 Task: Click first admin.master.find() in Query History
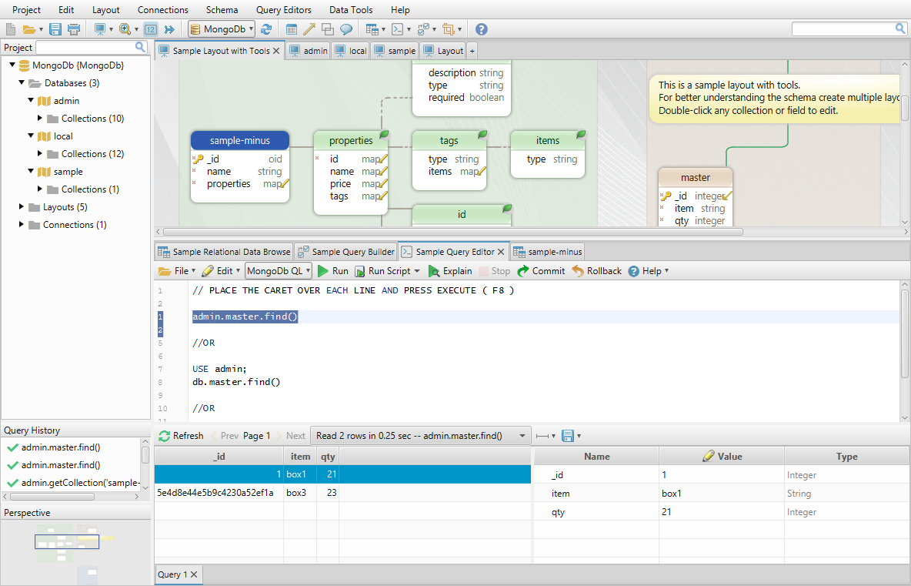[61, 447]
